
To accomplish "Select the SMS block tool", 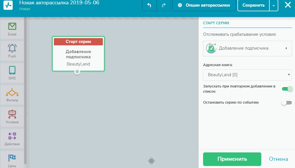I will (12, 73).
